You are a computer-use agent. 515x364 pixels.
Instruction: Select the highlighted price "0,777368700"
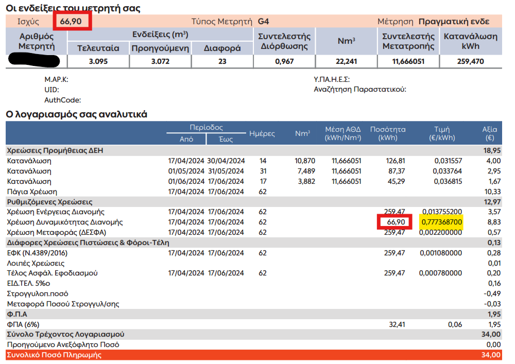point(442,222)
